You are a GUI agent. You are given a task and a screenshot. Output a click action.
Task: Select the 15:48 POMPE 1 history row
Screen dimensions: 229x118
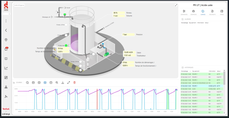202,74
